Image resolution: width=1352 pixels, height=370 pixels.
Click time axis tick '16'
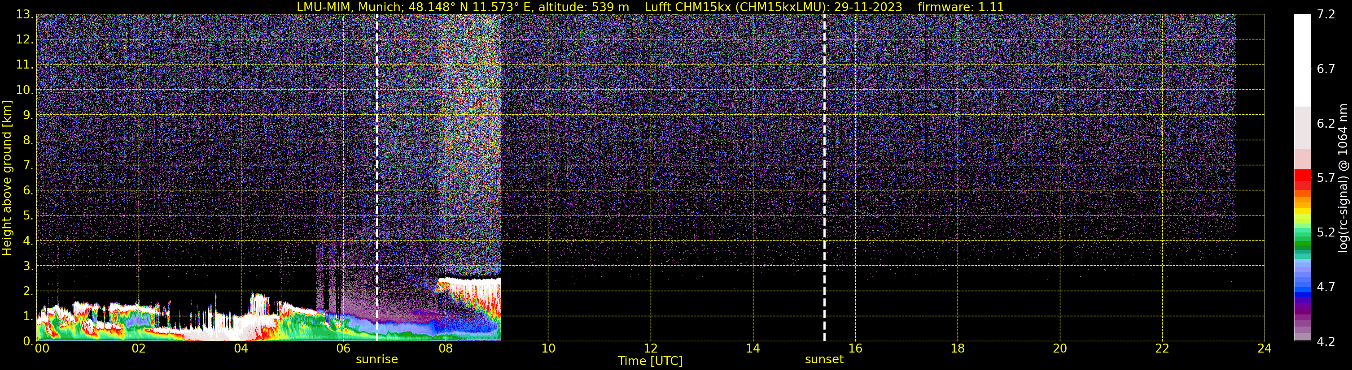coord(855,348)
